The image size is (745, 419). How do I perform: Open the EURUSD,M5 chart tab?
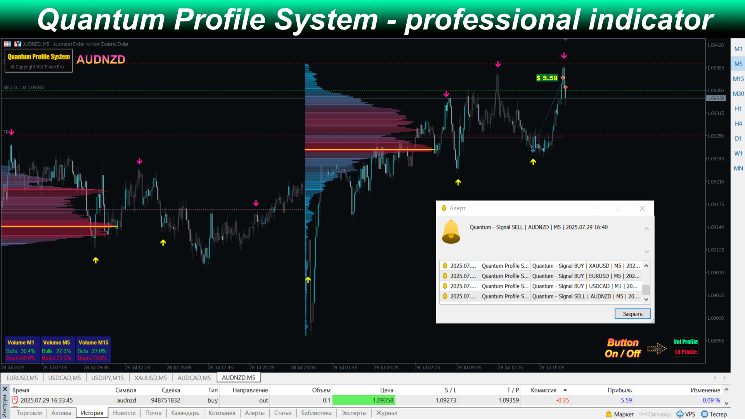tap(22, 377)
